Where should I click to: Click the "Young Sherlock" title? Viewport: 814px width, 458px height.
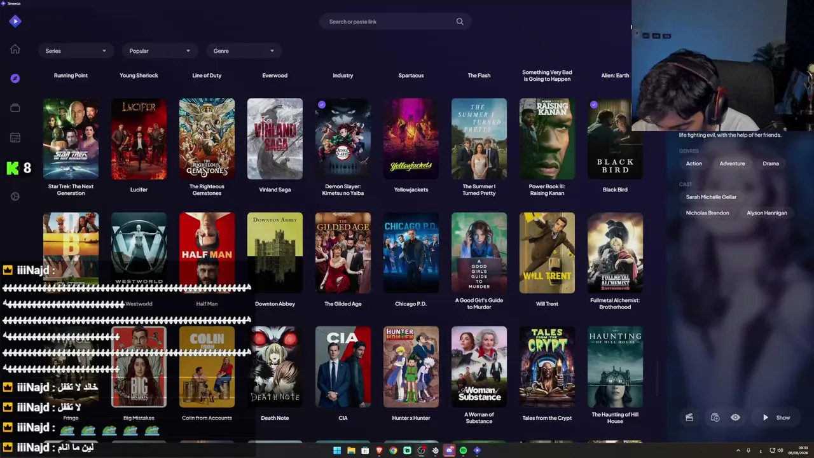point(139,76)
